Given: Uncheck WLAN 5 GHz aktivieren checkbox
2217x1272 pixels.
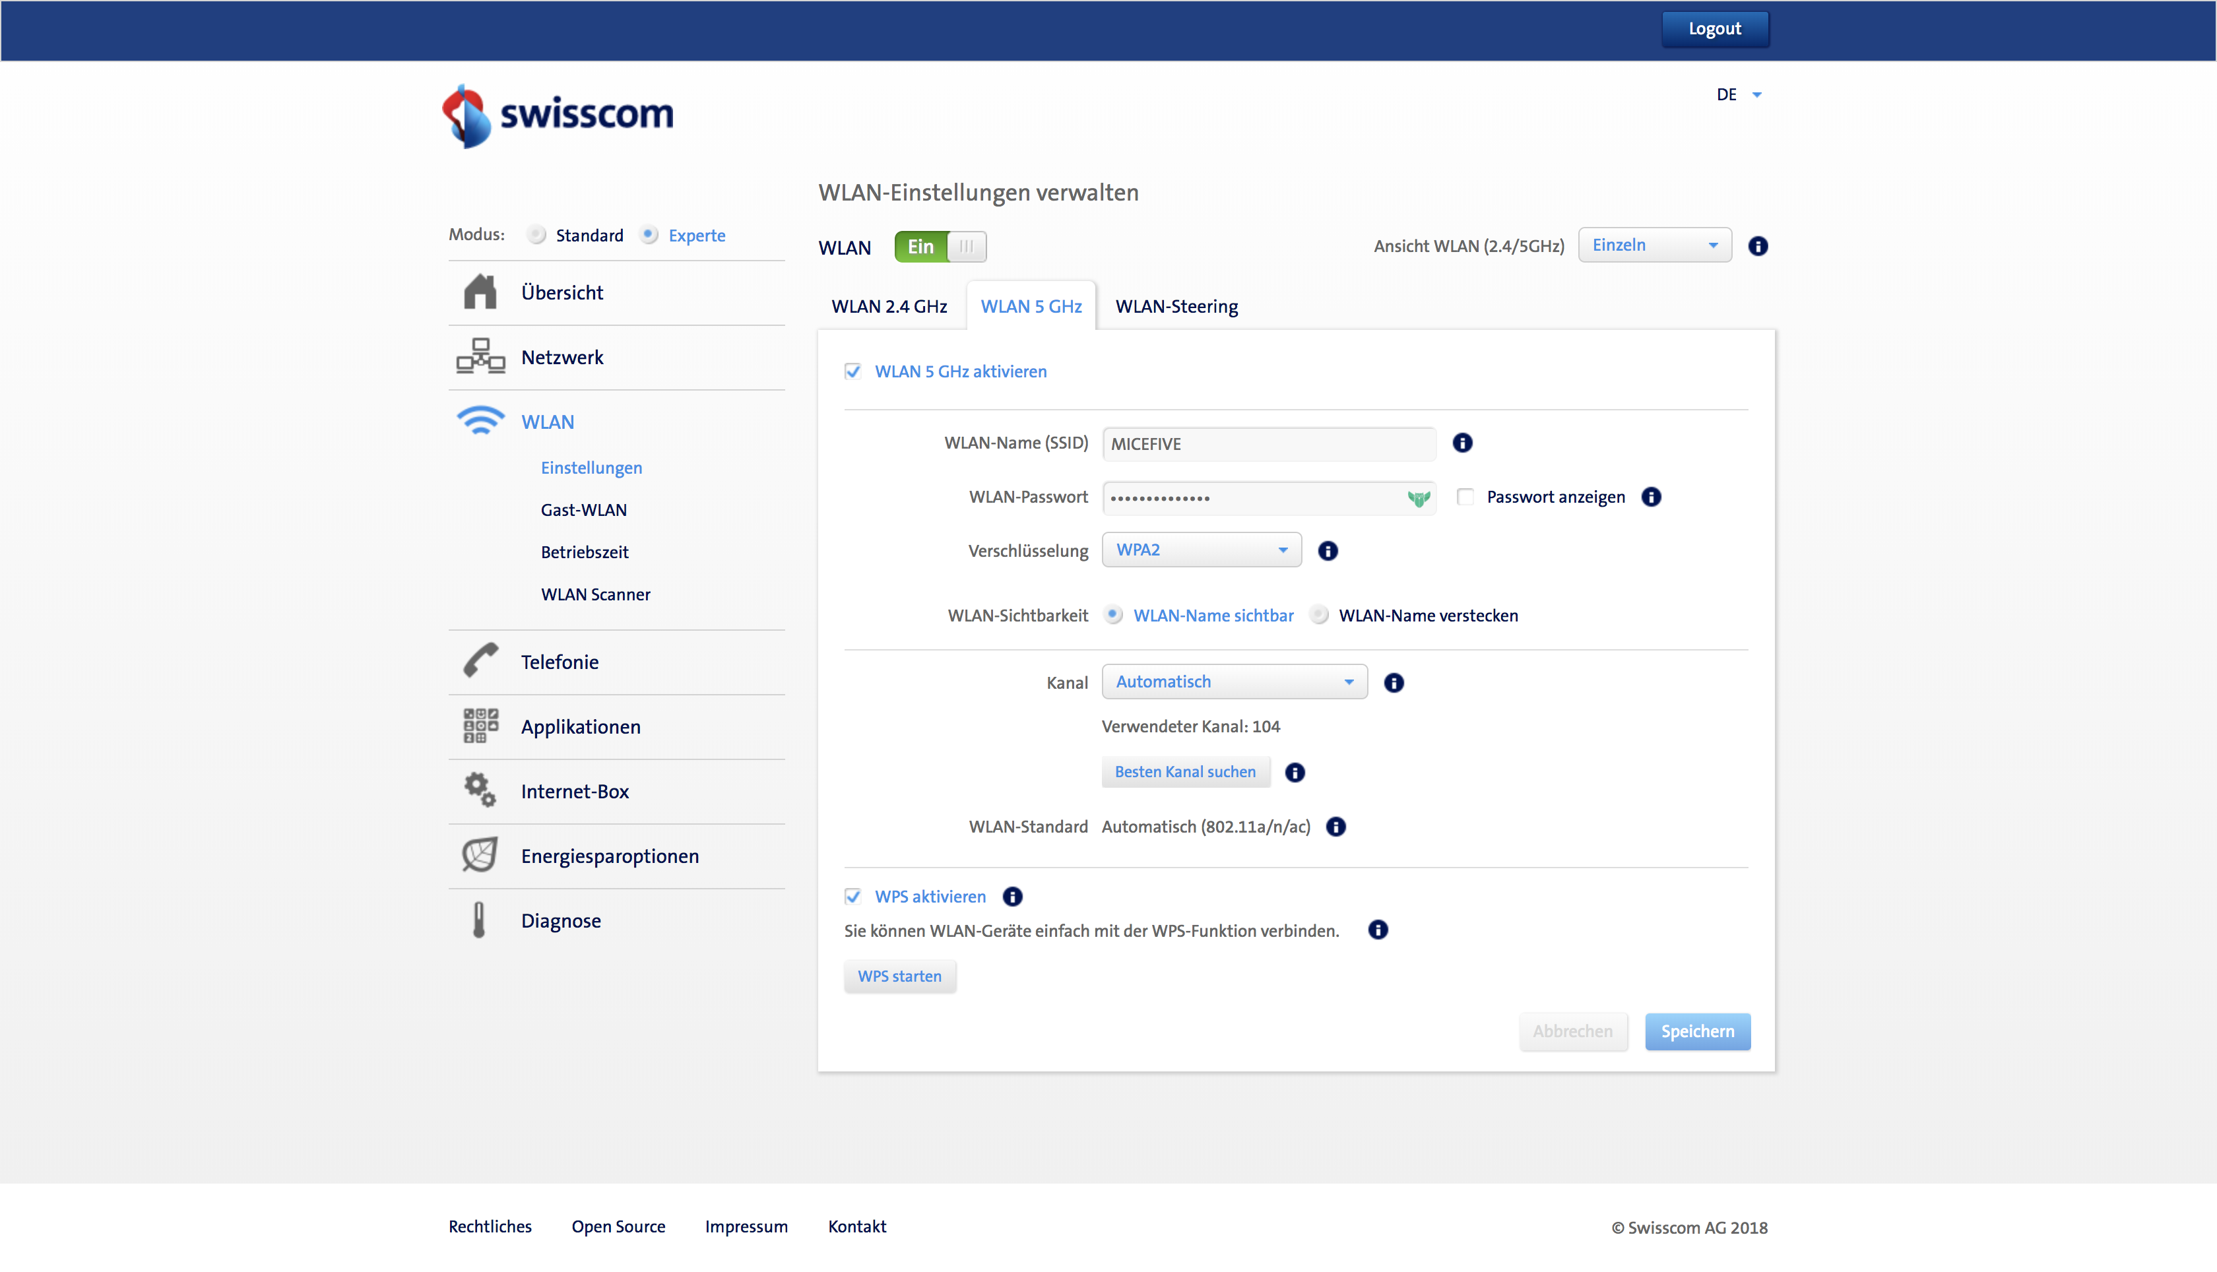Looking at the screenshot, I should (852, 371).
